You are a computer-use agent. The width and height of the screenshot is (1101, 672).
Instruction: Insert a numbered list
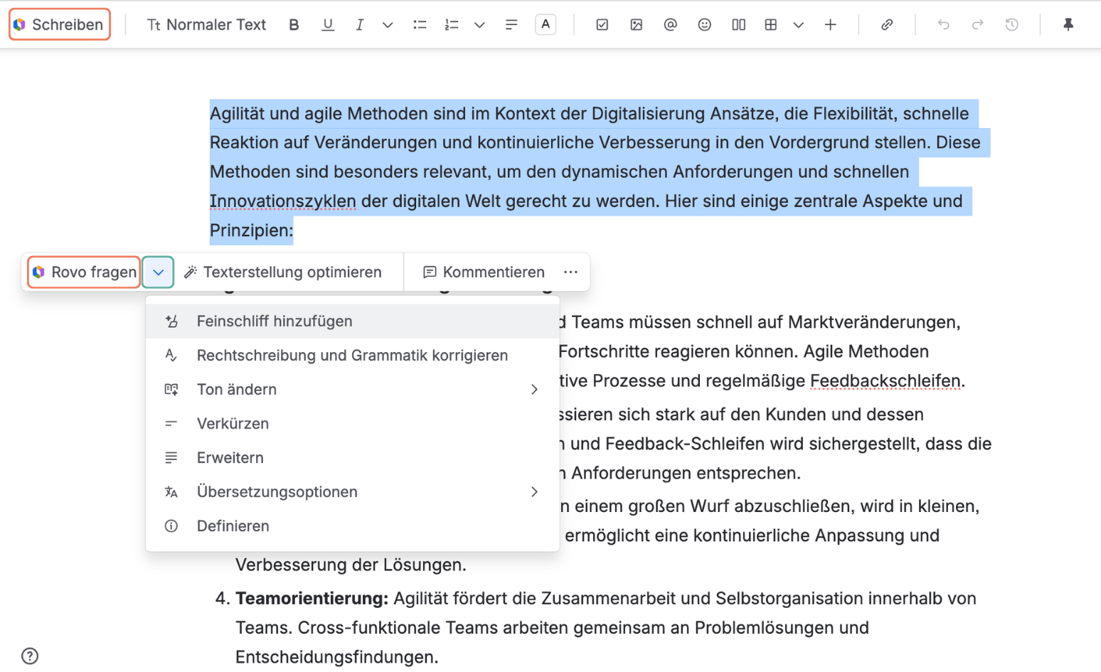pos(452,25)
